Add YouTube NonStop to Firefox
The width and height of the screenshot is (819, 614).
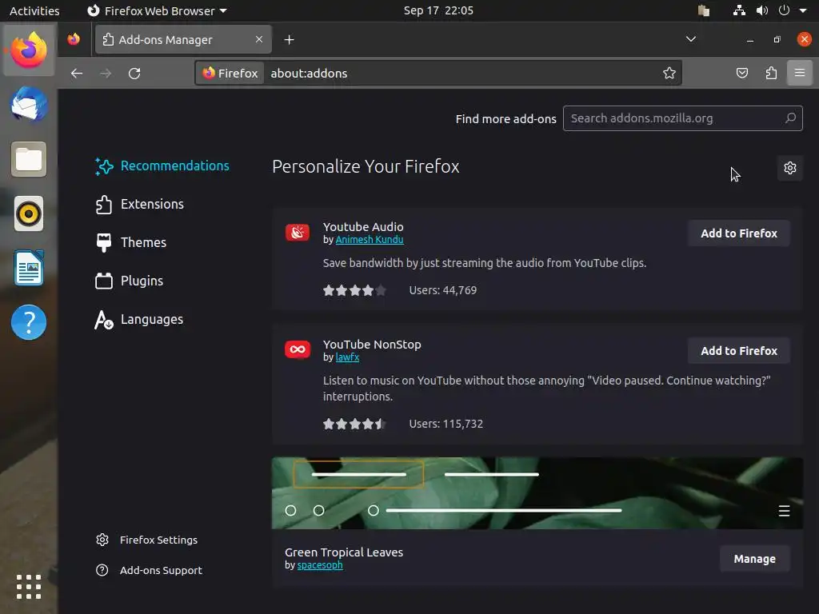click(x=738, y=351)
